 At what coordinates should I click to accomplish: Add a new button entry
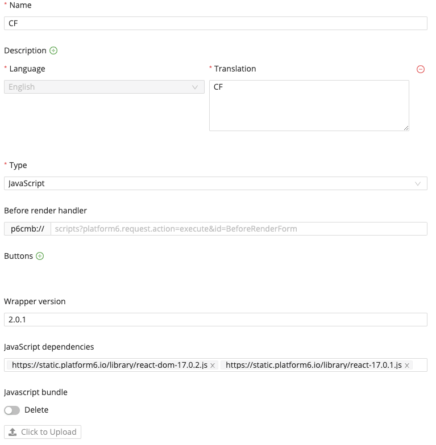pyautogui.click(x=40, y=256)
